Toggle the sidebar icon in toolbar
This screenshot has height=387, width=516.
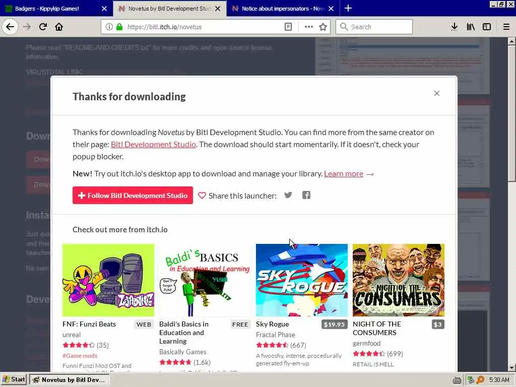pyautogui.click(x=487, y=27)
